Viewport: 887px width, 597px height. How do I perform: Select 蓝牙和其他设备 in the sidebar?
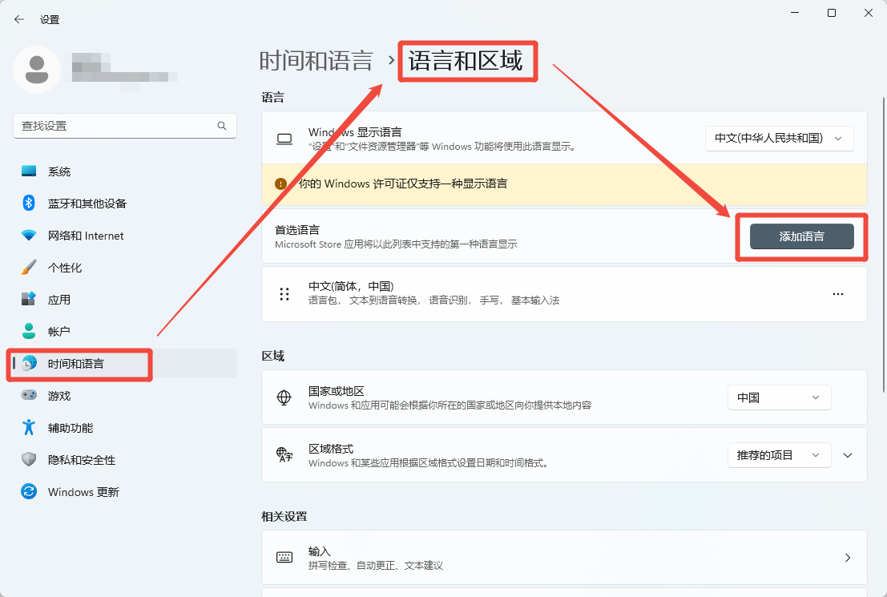124,204
